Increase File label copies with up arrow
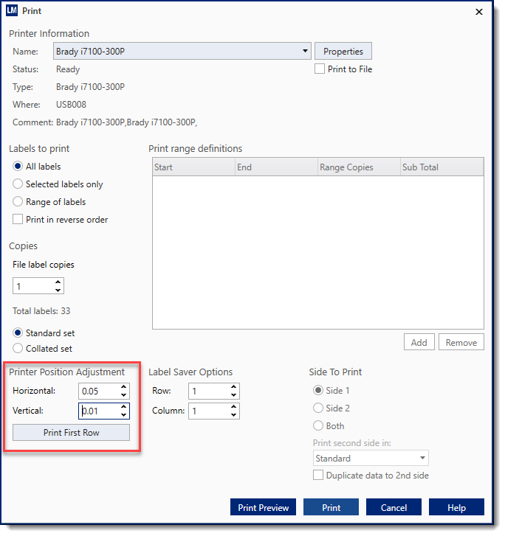Viewport: 505px width, 536px height. click(x=58, y=282)
